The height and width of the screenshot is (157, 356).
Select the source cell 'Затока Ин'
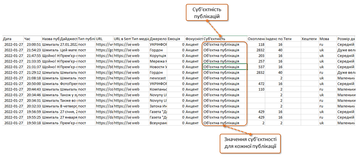coord(158,106)
